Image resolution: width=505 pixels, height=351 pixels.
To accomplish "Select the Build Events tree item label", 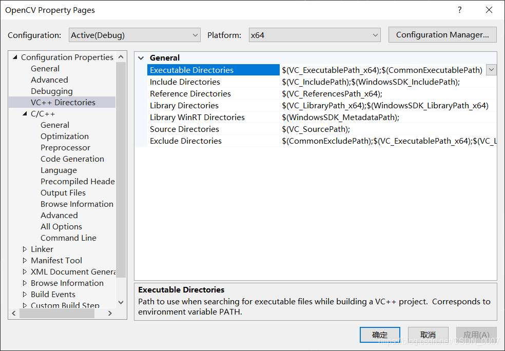I will [53, 295].
